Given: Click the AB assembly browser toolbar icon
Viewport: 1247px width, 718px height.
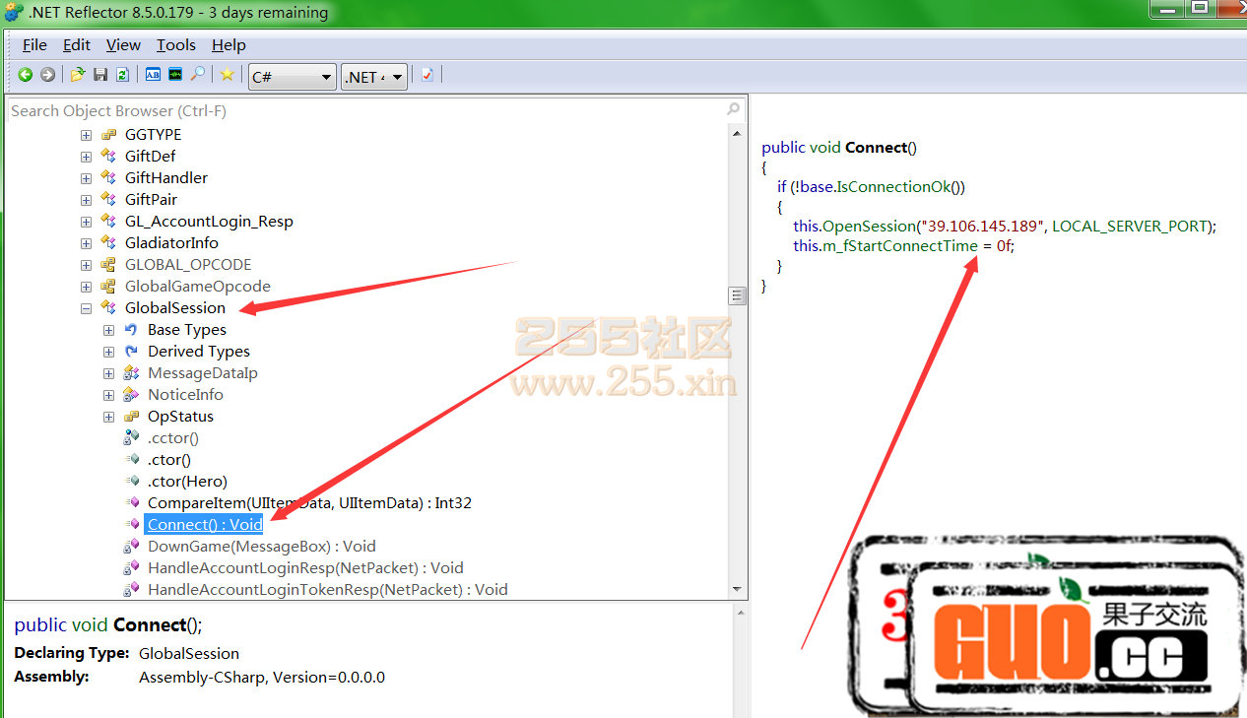Looking at the screenshot, I should point(153,75).
